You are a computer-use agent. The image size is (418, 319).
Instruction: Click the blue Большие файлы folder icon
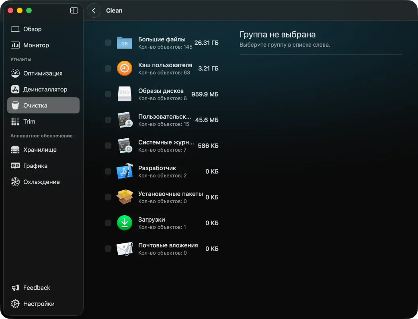[125, 43]
